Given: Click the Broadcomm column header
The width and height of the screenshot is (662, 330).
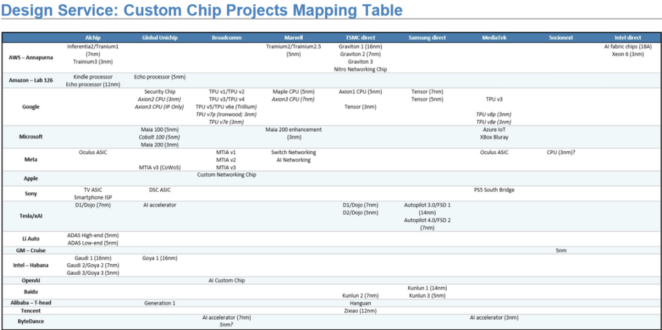Looking at the screenshot, I should point(226,38).
